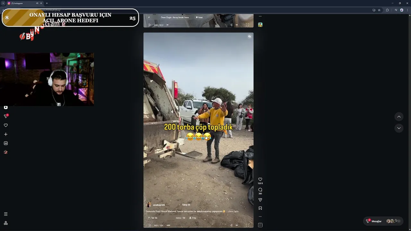
Task: Pause the currently playing reel
Action: coord(150,225)
